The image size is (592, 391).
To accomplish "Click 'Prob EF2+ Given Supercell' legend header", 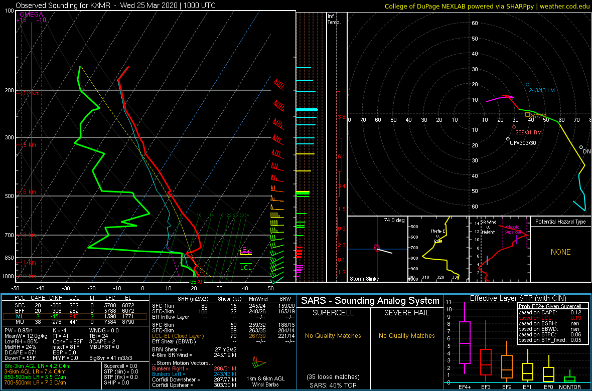I will tap(550, 306).
